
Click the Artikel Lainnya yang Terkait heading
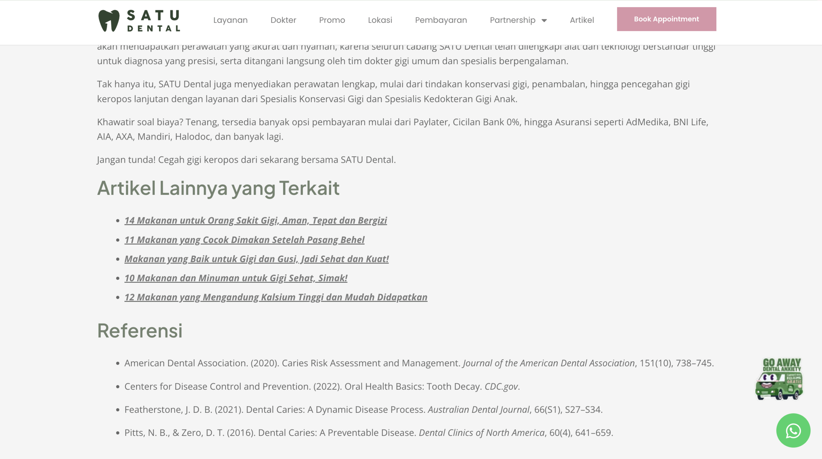click(x=218, y=188)
